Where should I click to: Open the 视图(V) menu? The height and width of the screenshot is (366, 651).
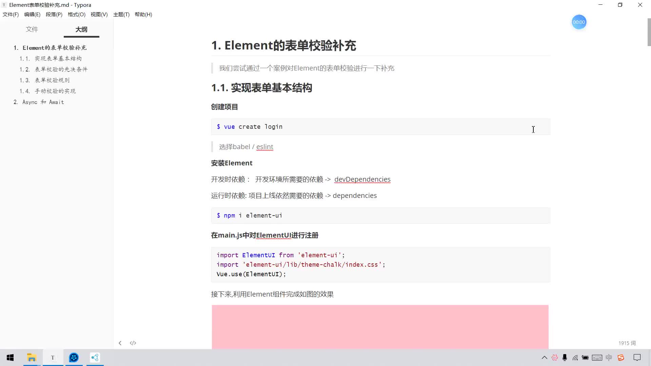[x=99, y=15]
